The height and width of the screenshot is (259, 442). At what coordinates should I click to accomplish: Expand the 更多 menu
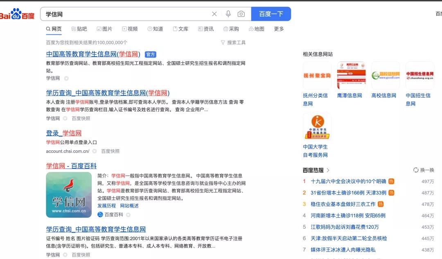[279, 29]
